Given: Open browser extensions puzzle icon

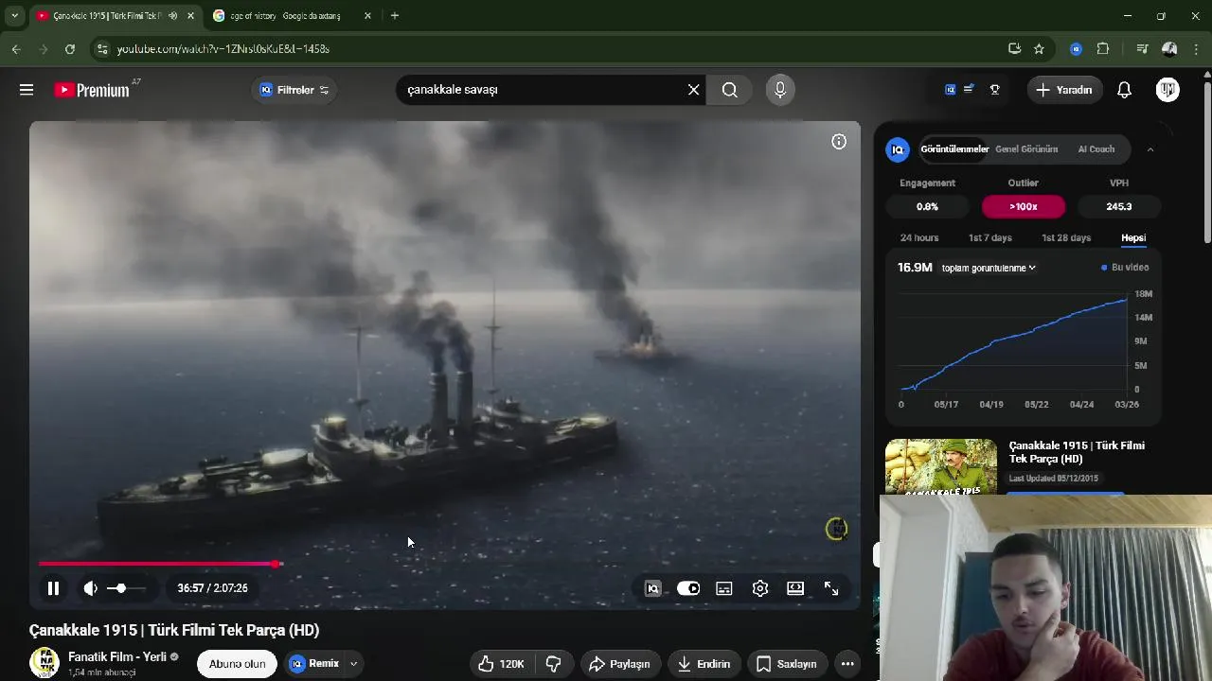Looking at the screenshot, I should pyautogui.click(x=1103, y=48).
